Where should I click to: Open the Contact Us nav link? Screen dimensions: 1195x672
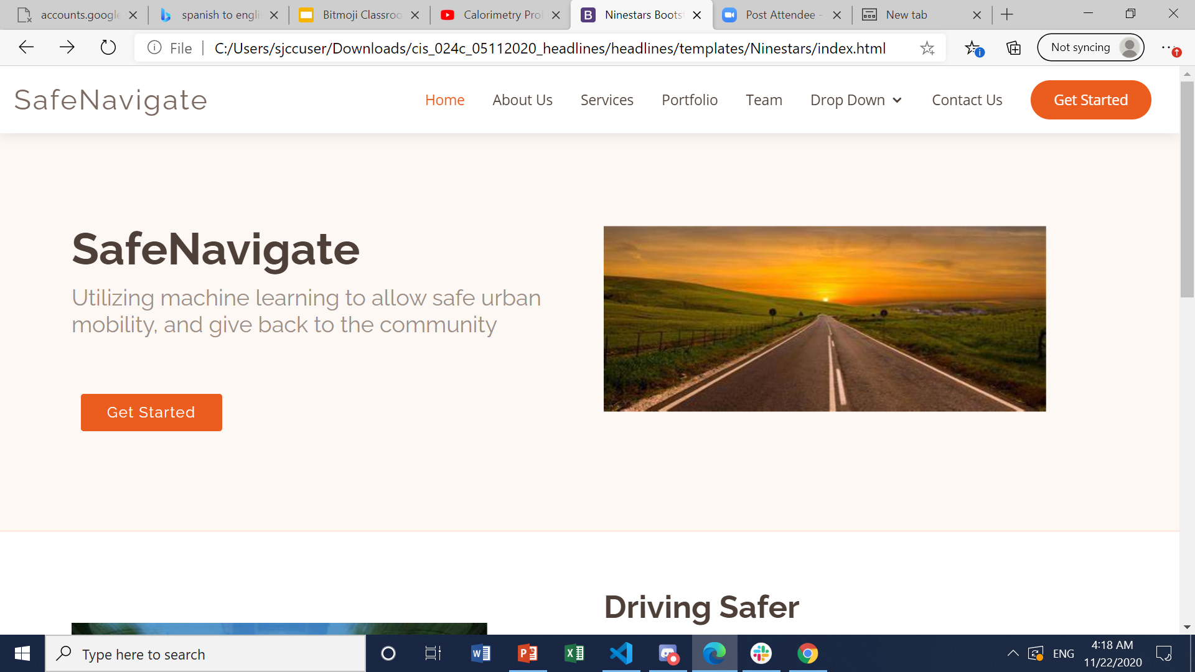(967, 100)
